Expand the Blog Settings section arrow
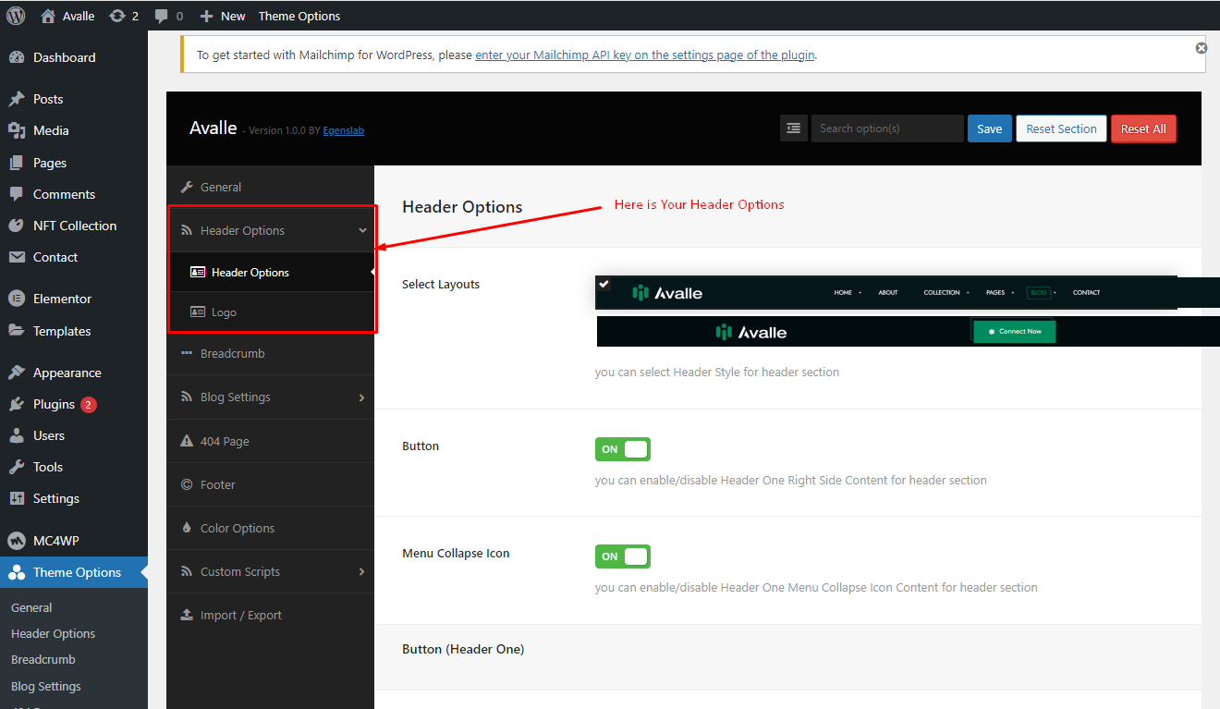 coord(361,397)
